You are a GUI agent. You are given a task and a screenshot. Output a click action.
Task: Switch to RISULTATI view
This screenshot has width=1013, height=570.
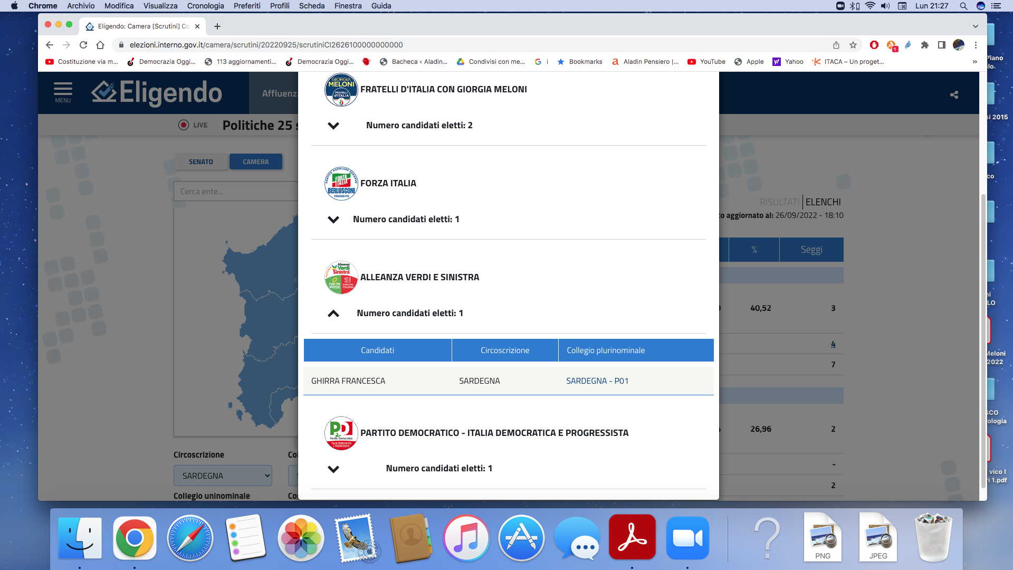click(x=780, y=202)
